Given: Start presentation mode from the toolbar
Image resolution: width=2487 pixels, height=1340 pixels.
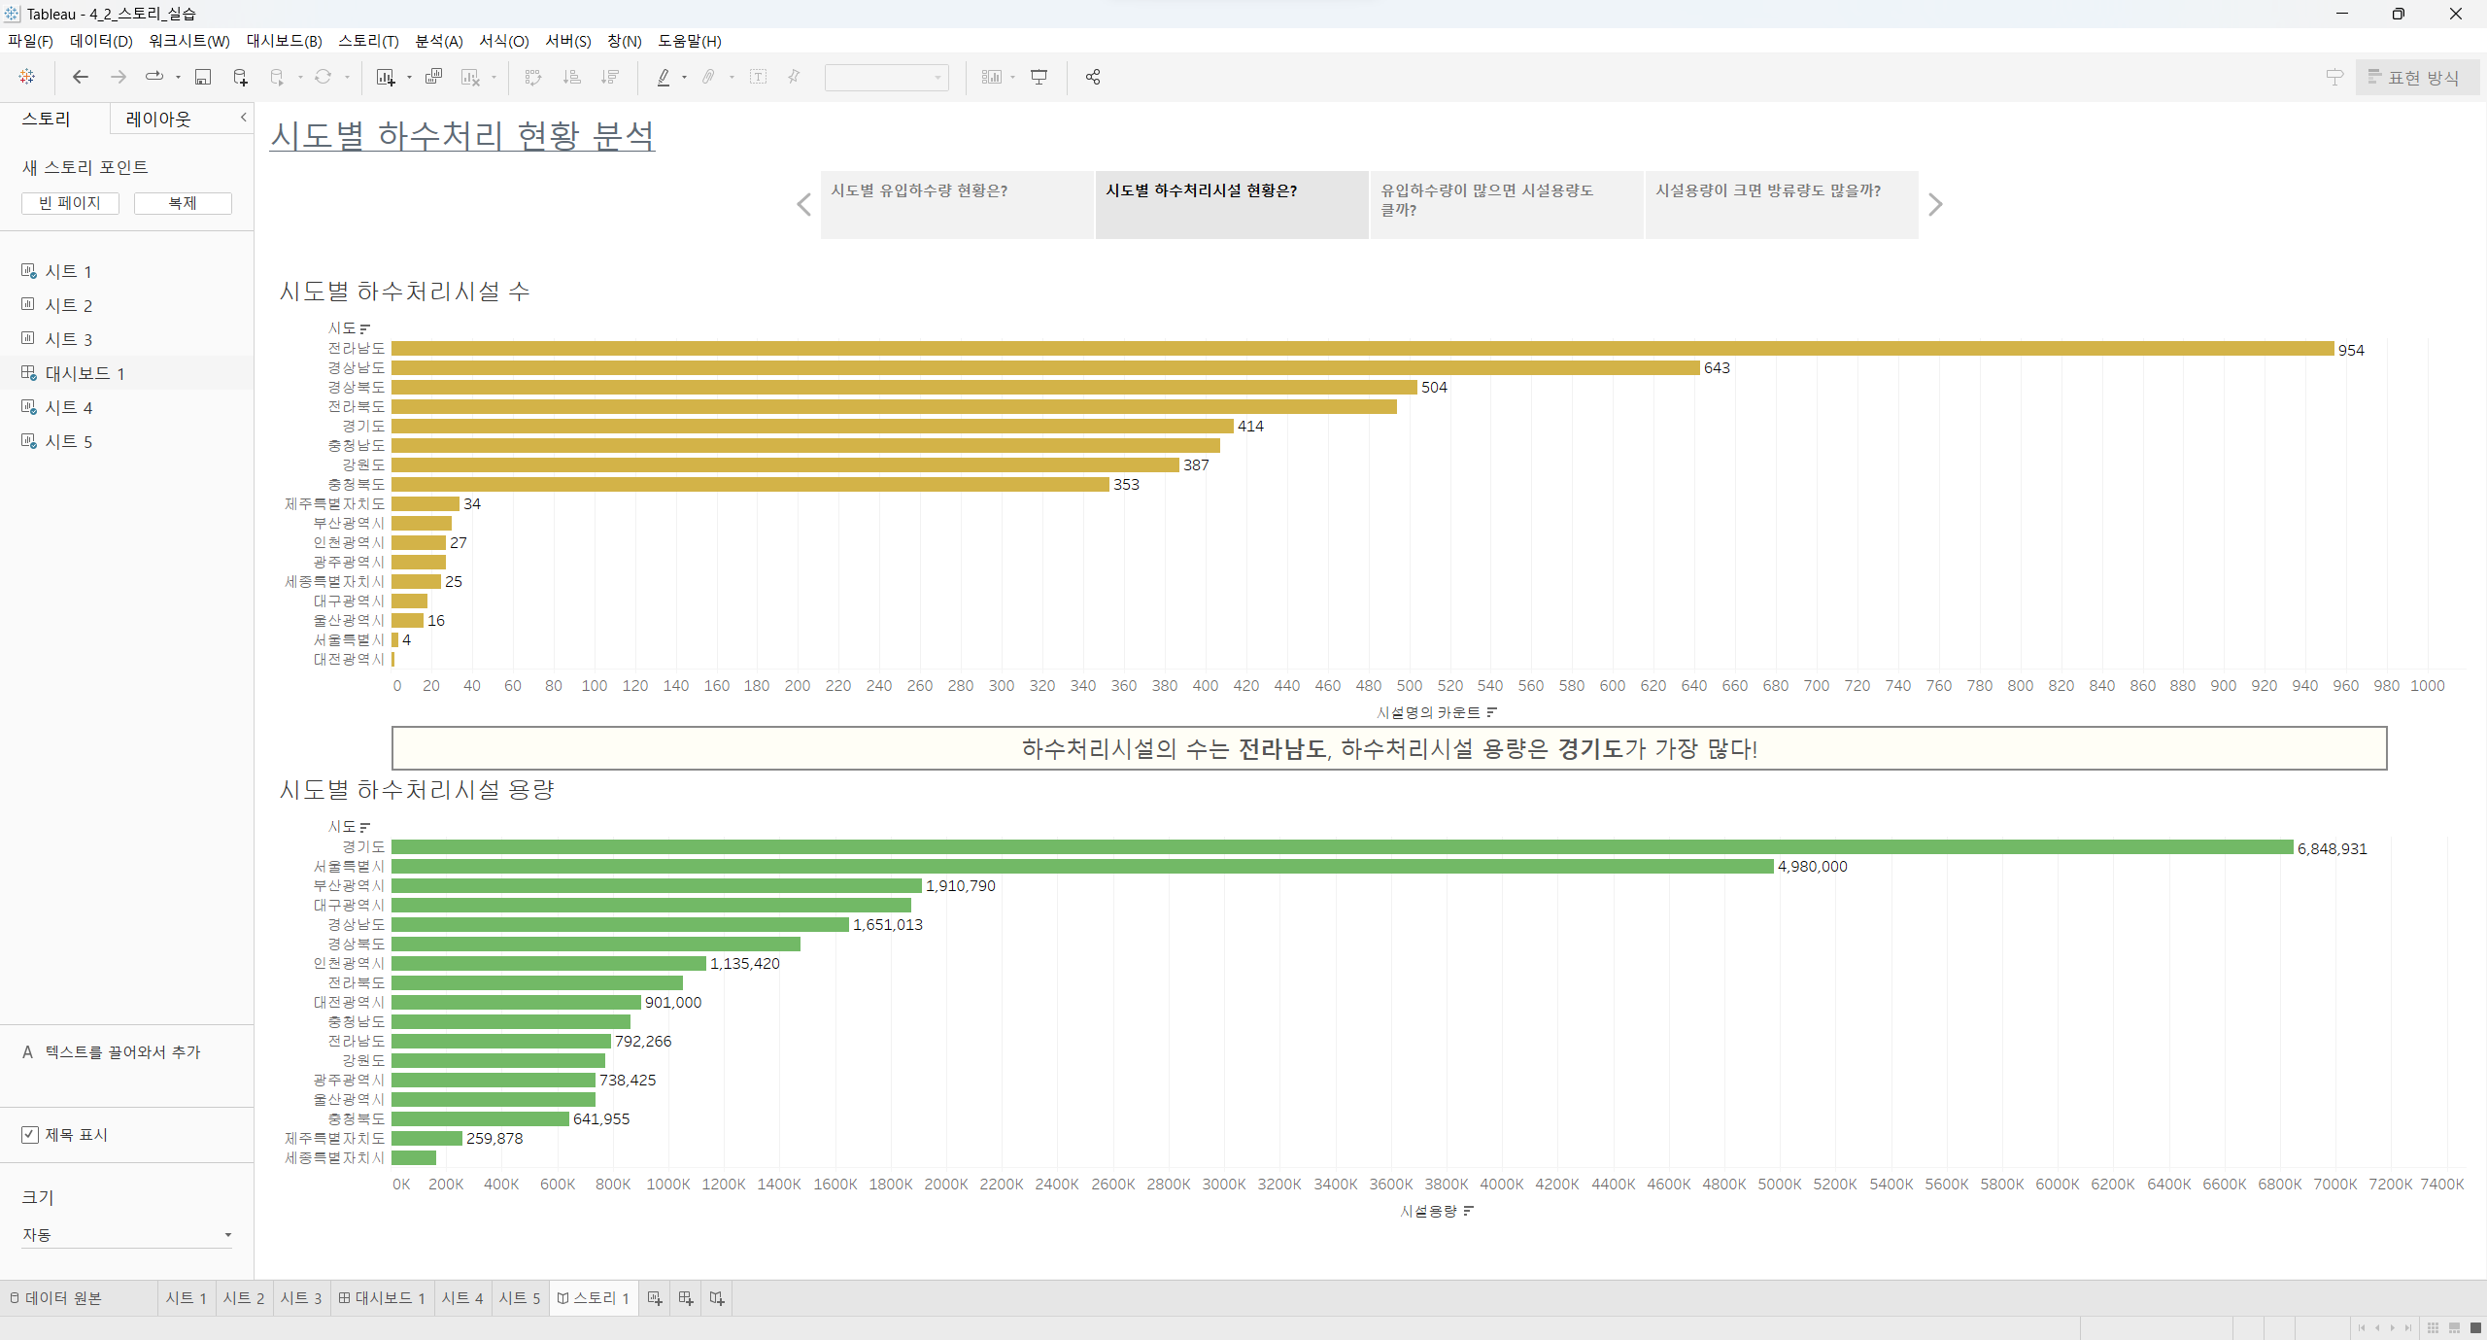Looking at the screenshot, I should 1039,77.
